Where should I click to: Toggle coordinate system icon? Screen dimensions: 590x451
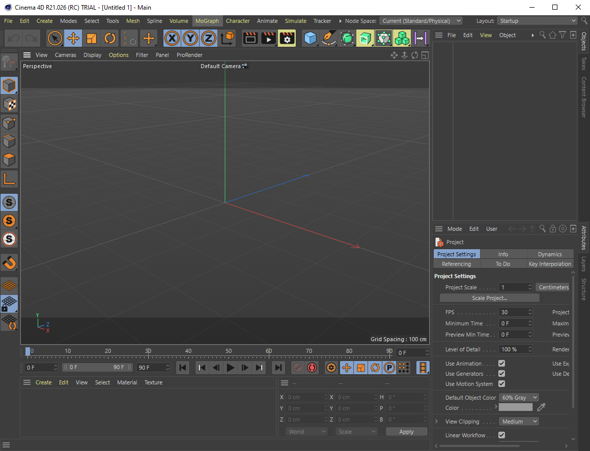tap(227, 38)
